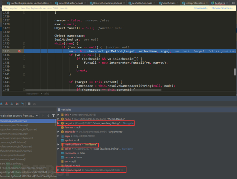Go to next frame with down arrow
Viewport: 237px width, 179px height.
click(x=48, y=116)
